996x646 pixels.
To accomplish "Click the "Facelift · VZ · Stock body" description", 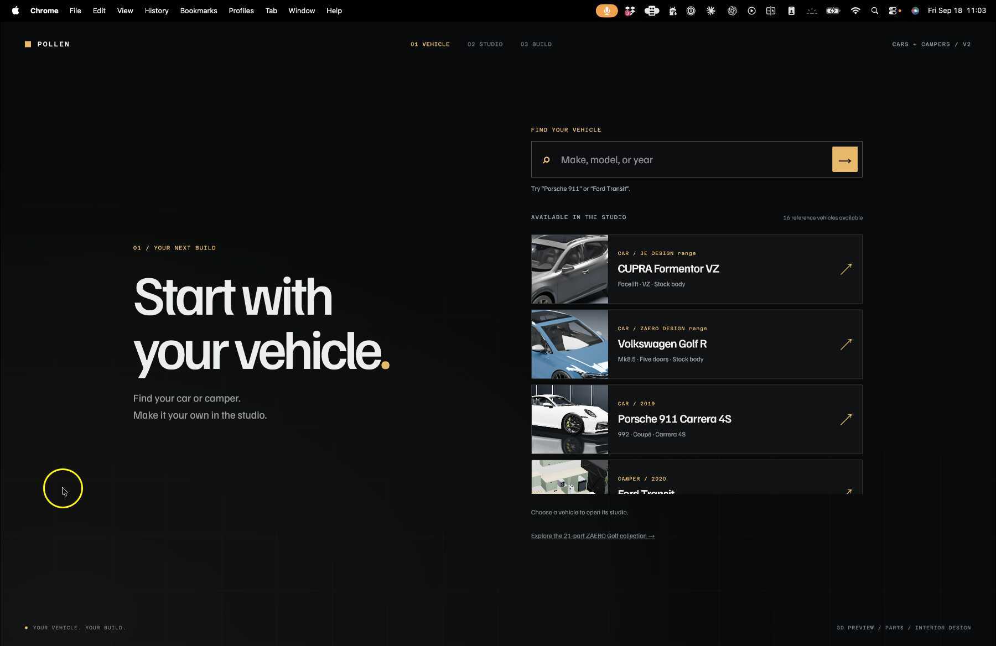I will [x=651, y=284].
